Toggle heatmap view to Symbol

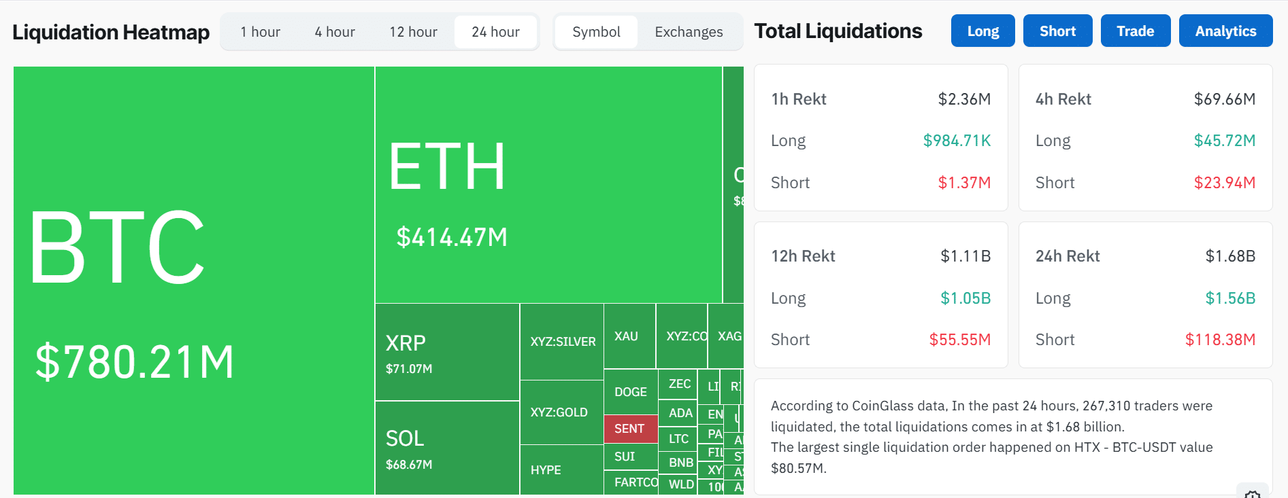[596, 32]
